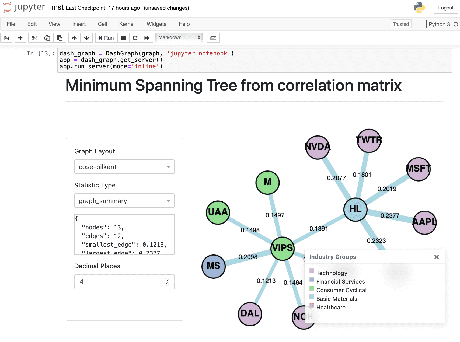Click the Logout button
This screenshot has height=342, width=460.
(446, 8)
